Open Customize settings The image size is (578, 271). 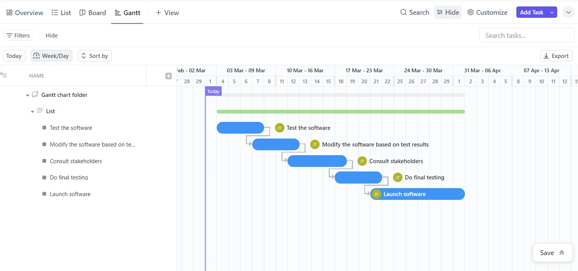(487, 12)
